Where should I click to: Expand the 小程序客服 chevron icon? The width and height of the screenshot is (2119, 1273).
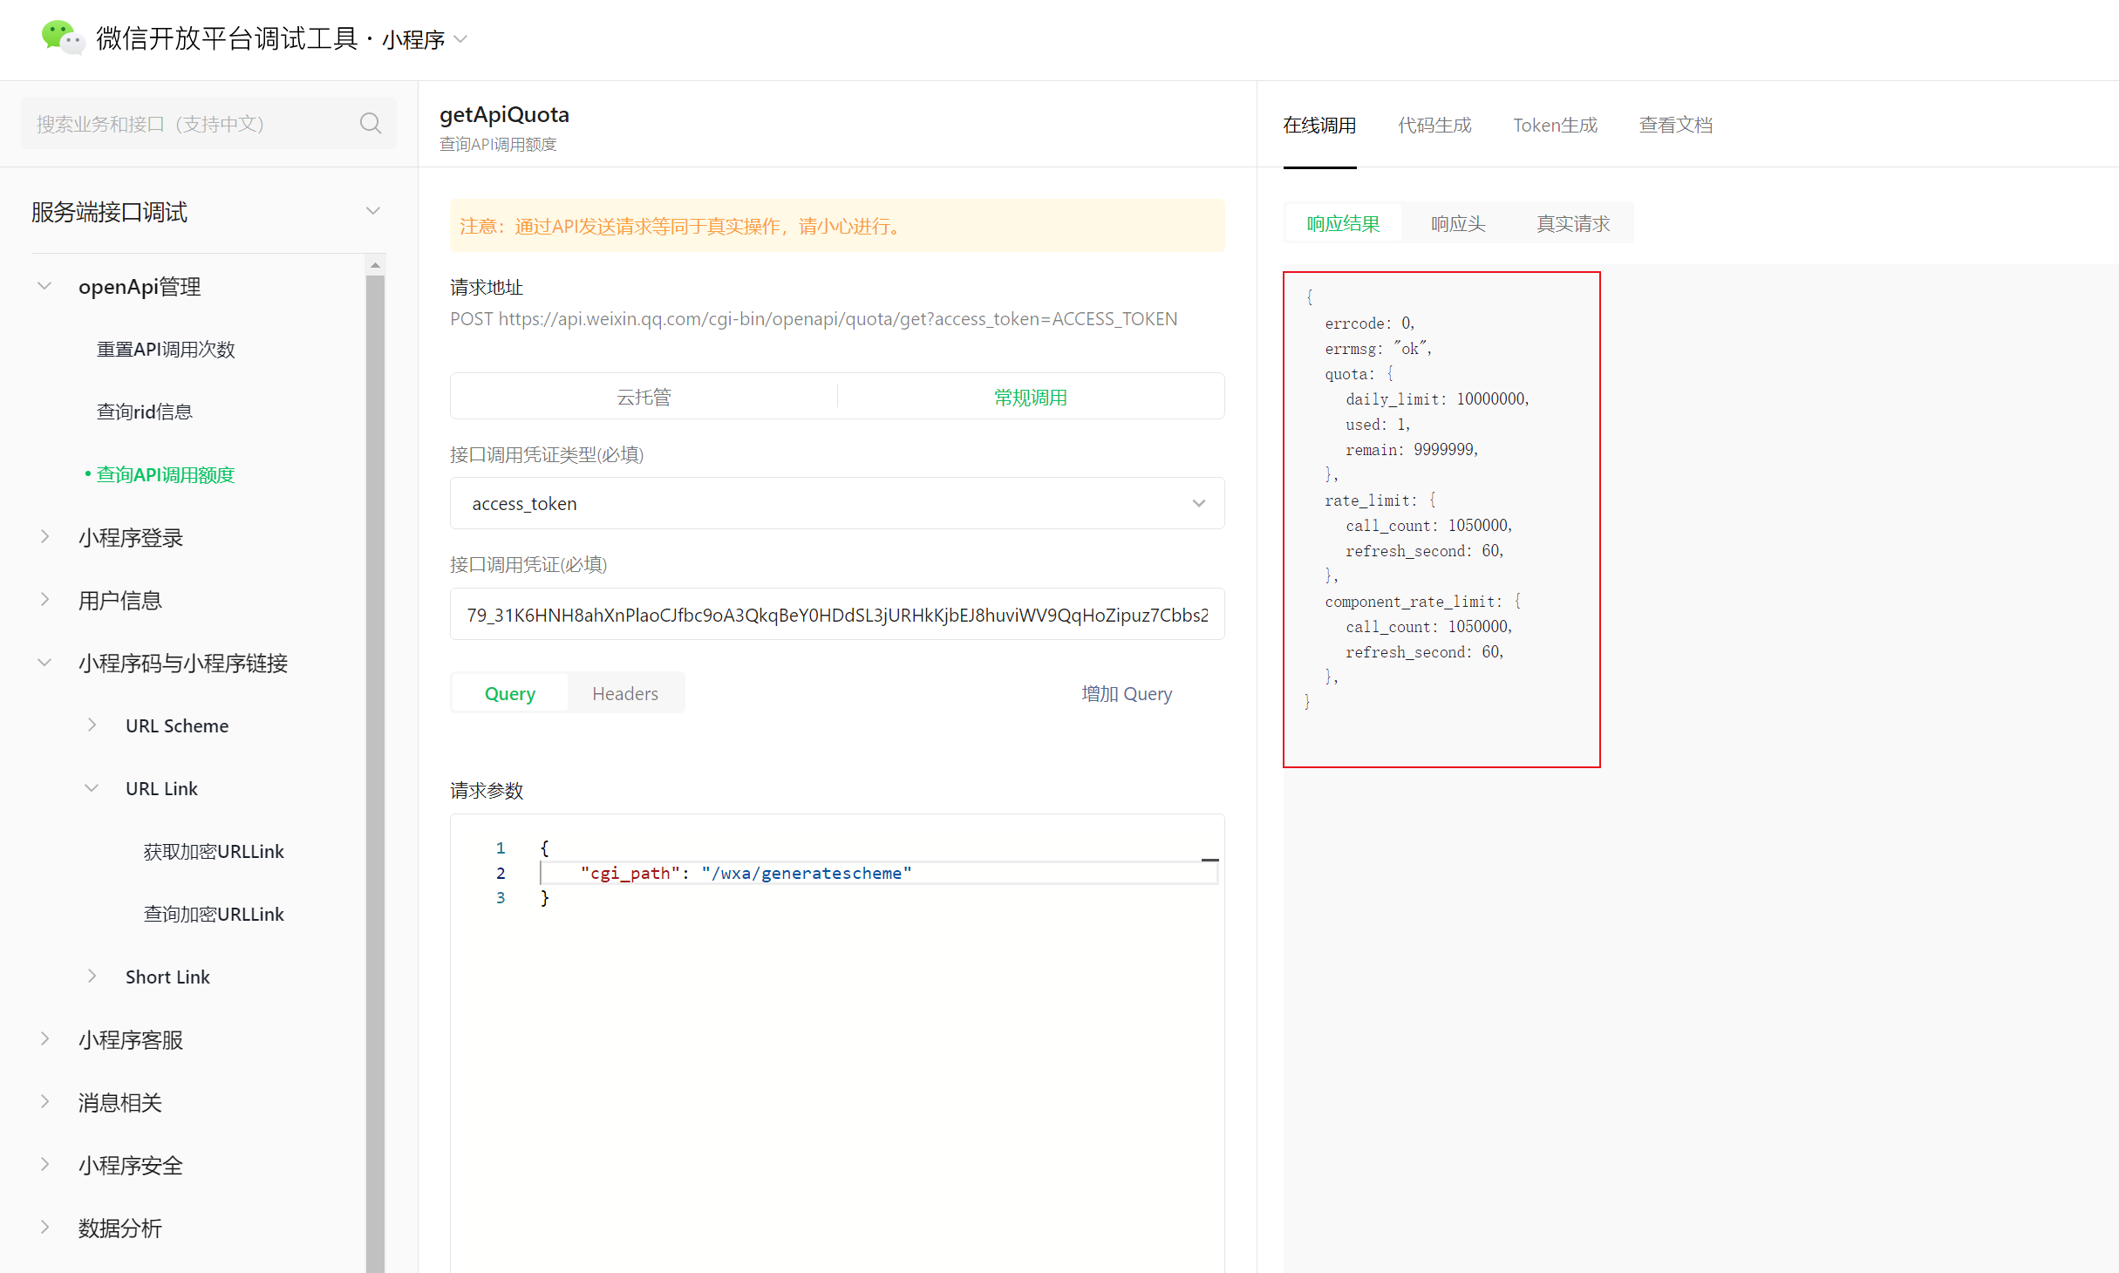click(x=44, y=1039)
